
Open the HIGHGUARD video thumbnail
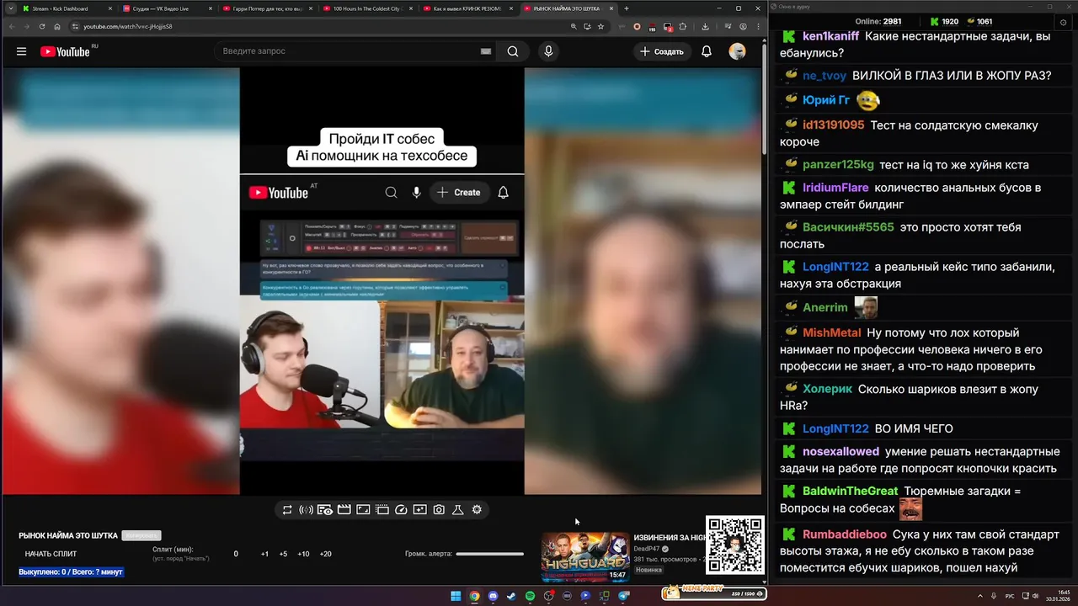585,557
